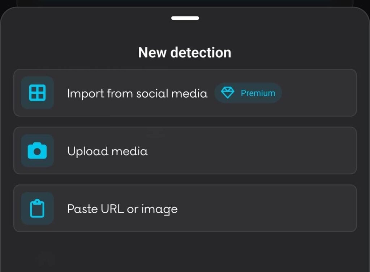Click the teal tile behind the camera icon

pos(37,151)
